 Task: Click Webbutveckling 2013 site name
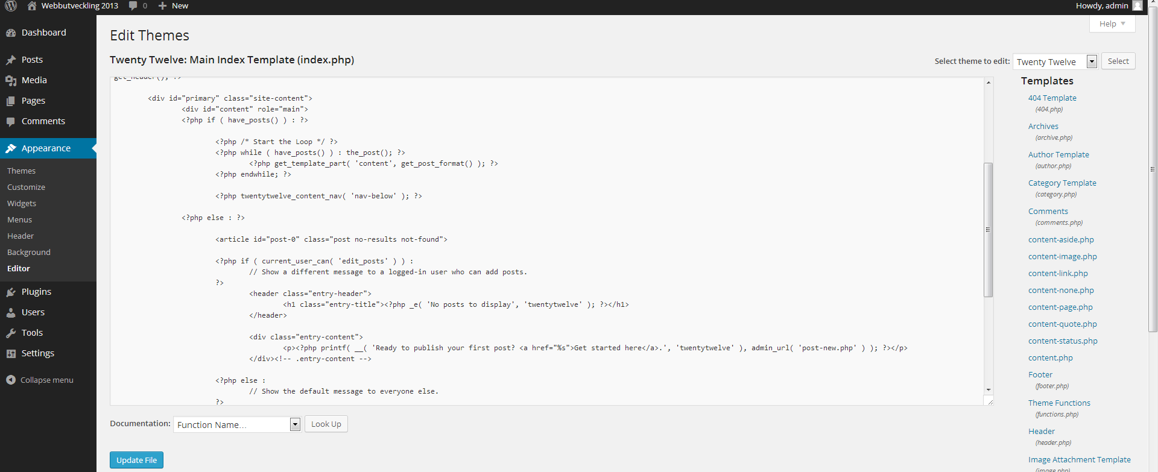tap(80, 5)
